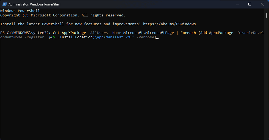Click the Copyright Microsoft Corporation line

[x=63, y=15]
